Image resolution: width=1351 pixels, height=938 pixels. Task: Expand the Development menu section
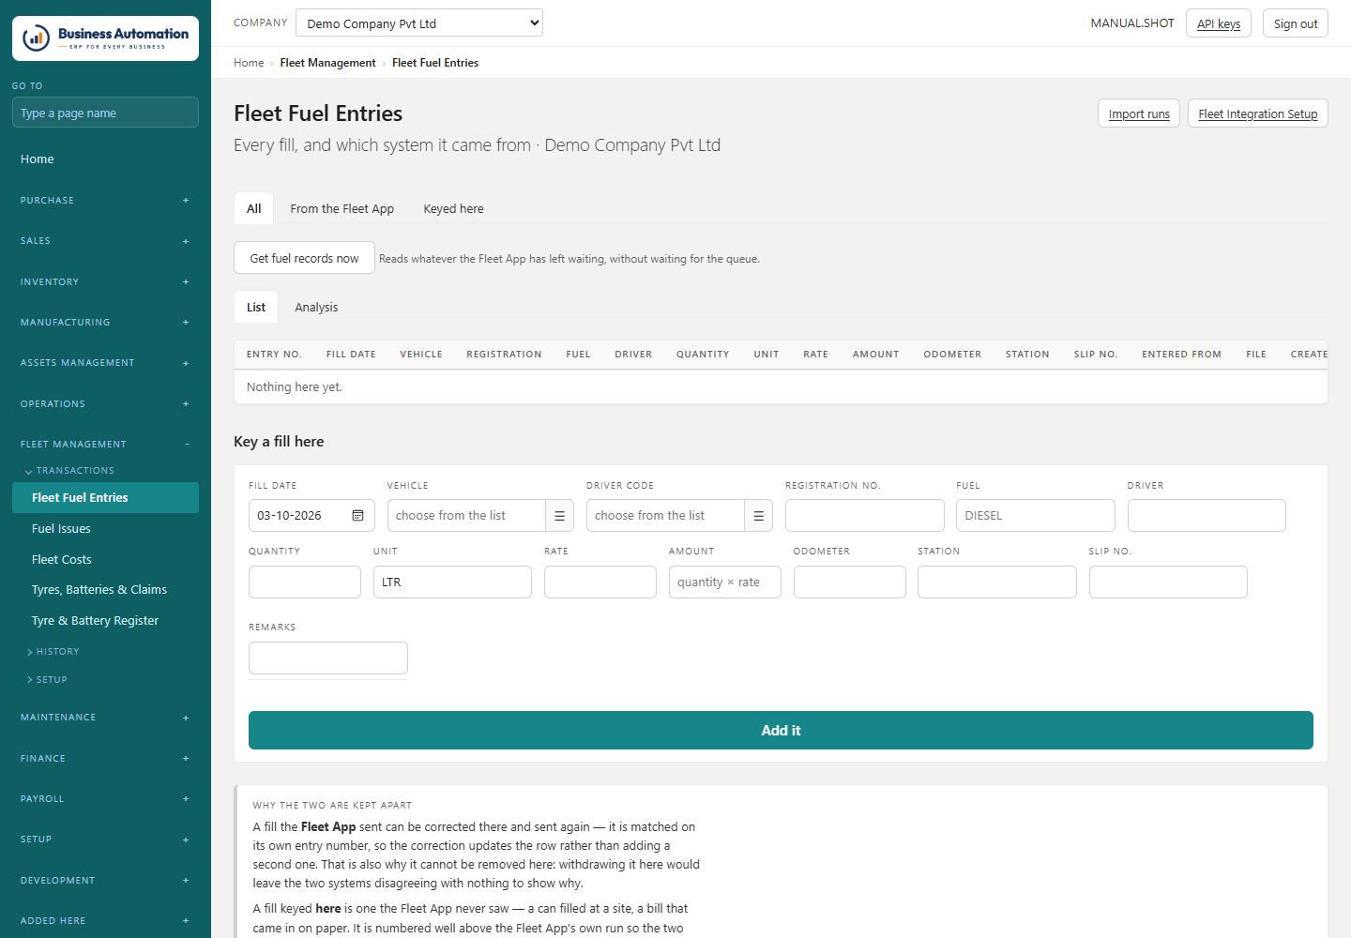(105, 881)
